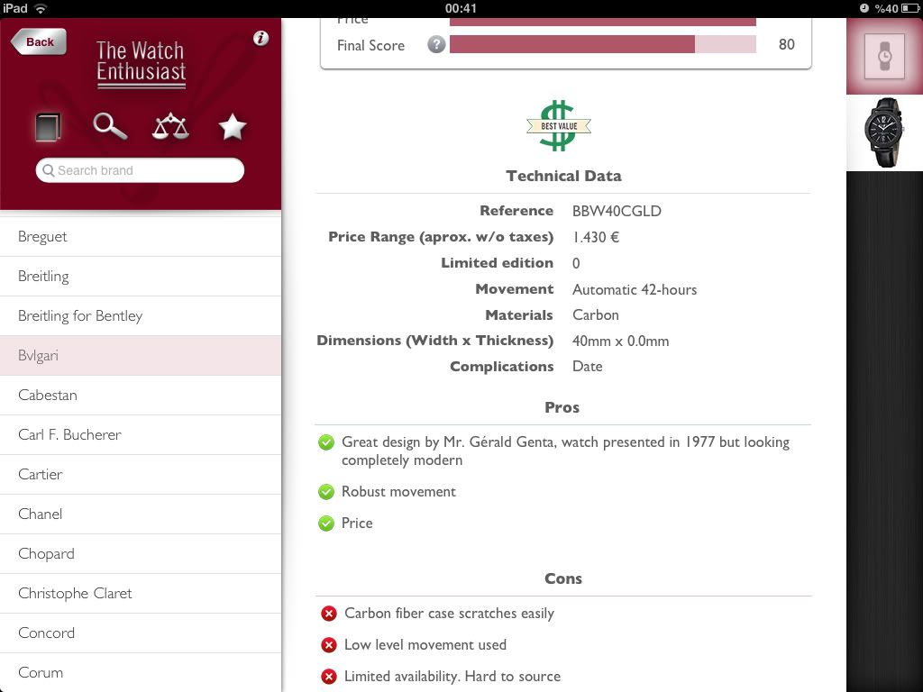Tap the red cross beside Low level movement
Screen dimensions: 923x692
point(329,645)
